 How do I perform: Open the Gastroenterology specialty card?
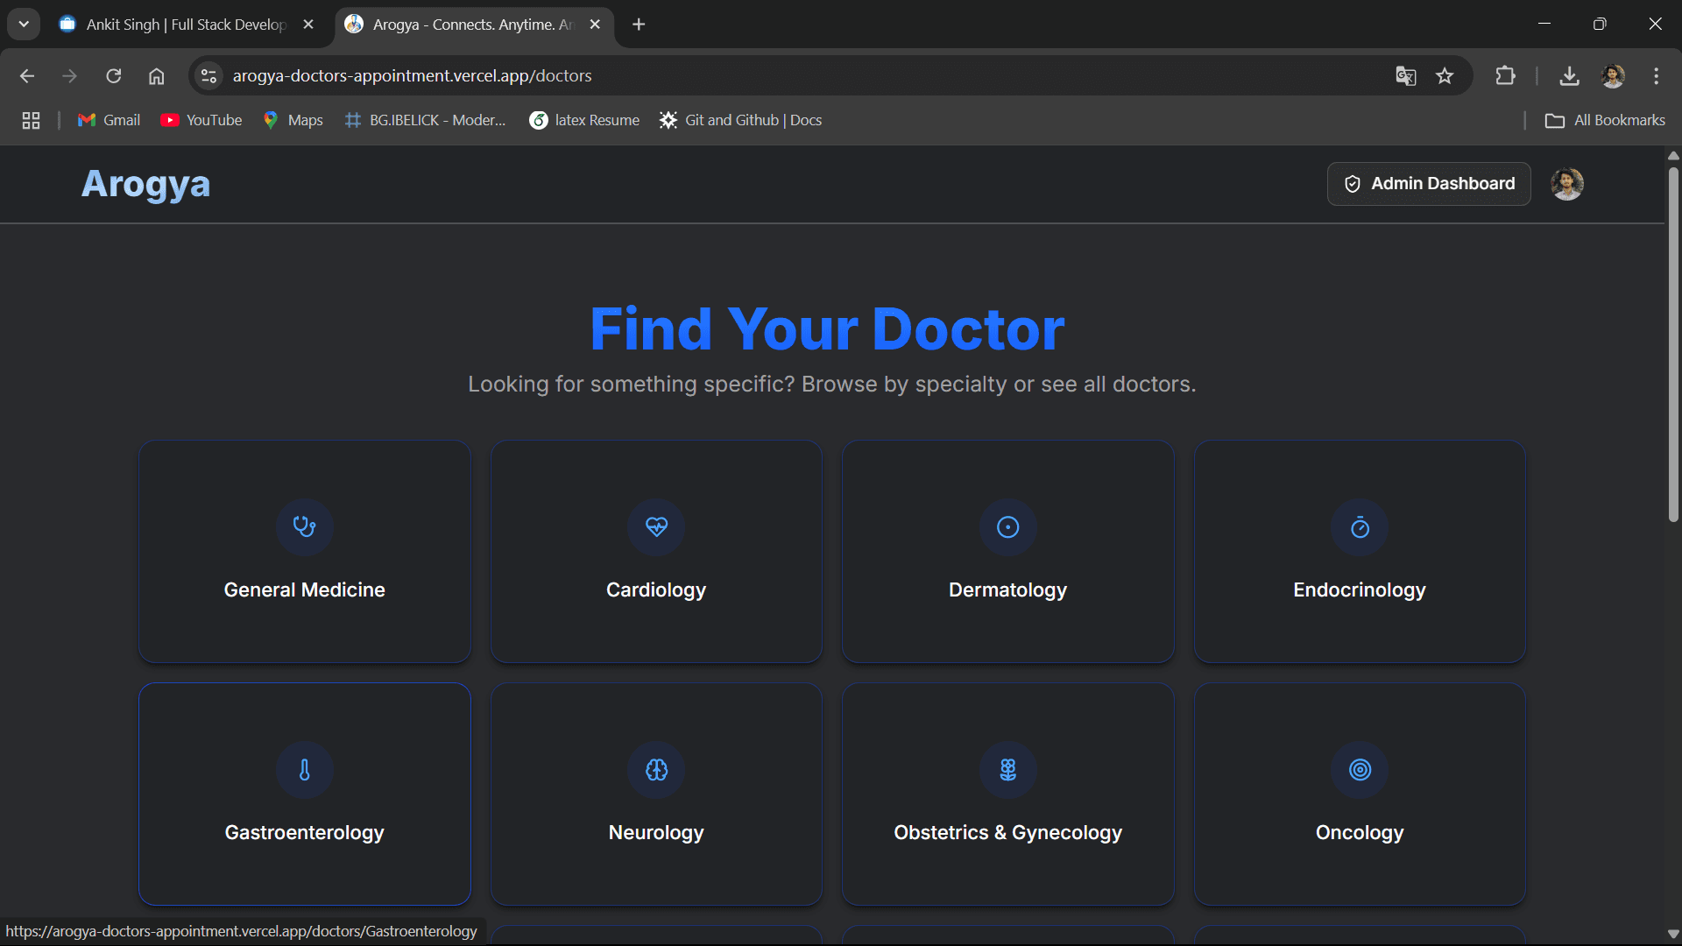click(x=304, y=794)
